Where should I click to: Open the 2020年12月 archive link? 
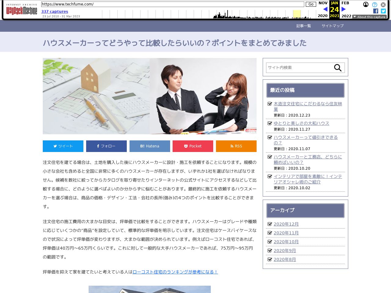[x=286, y=224]
